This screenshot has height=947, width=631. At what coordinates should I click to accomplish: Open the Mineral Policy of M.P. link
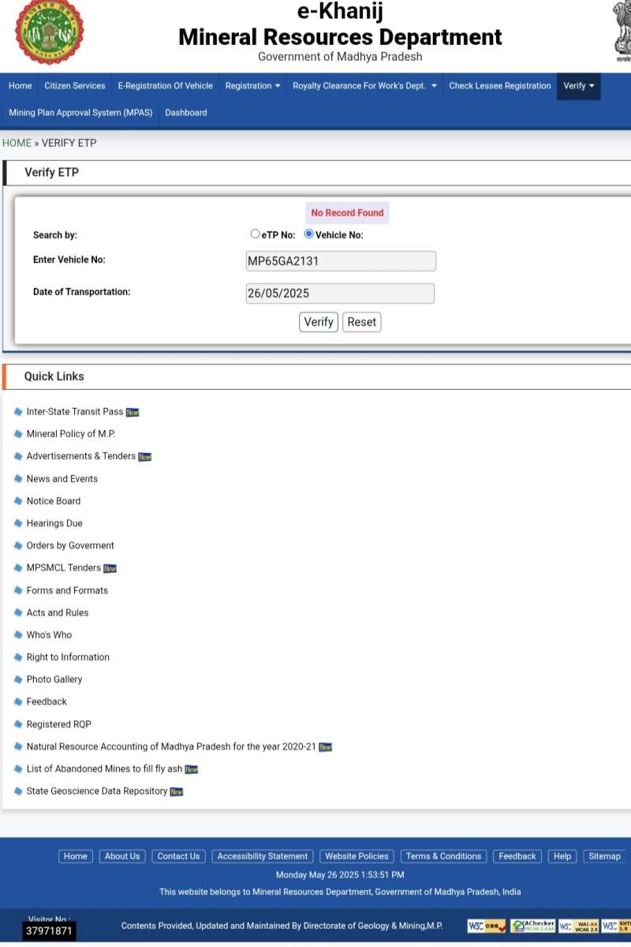click(x=71, y=433)
